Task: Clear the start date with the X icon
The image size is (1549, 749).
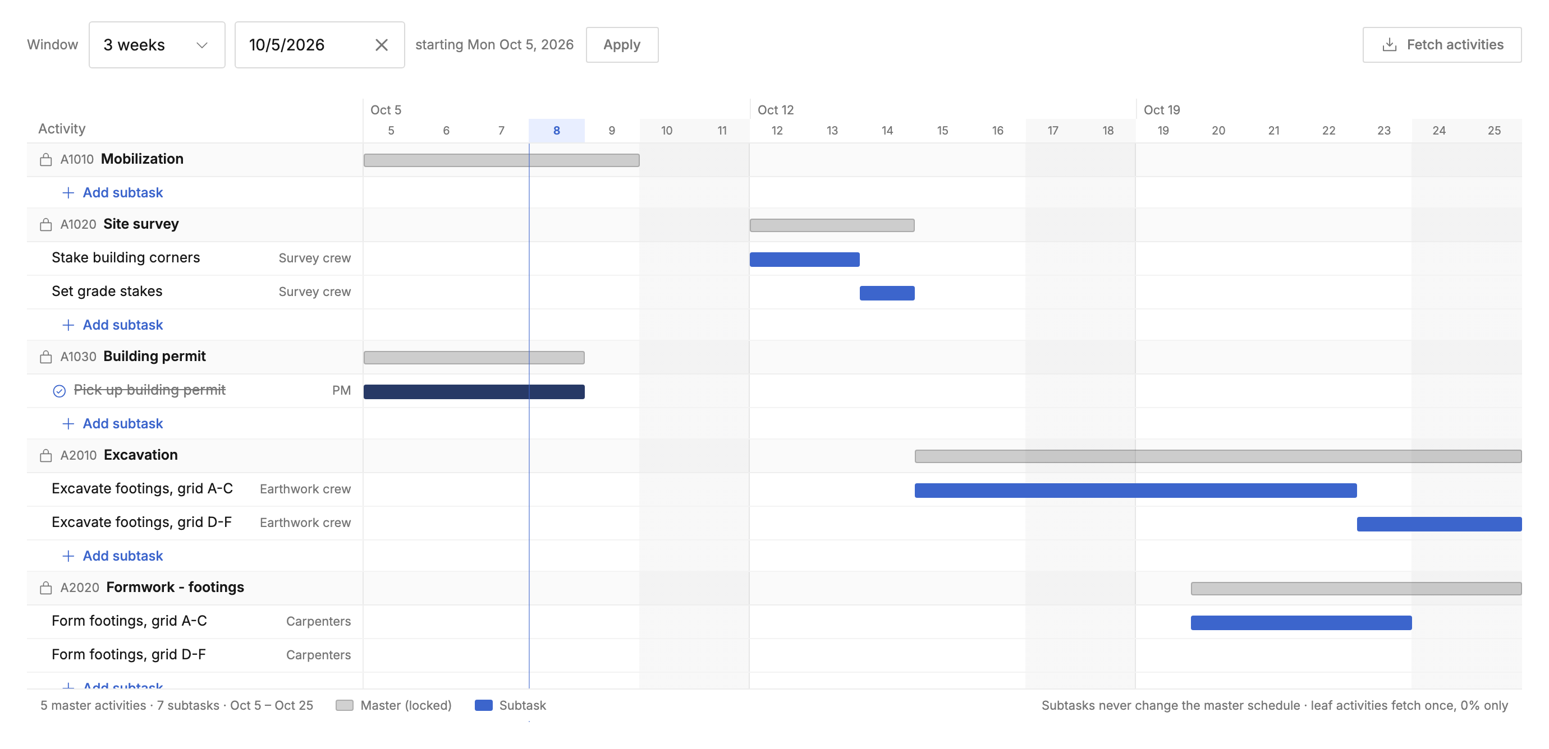Action: 381,45
